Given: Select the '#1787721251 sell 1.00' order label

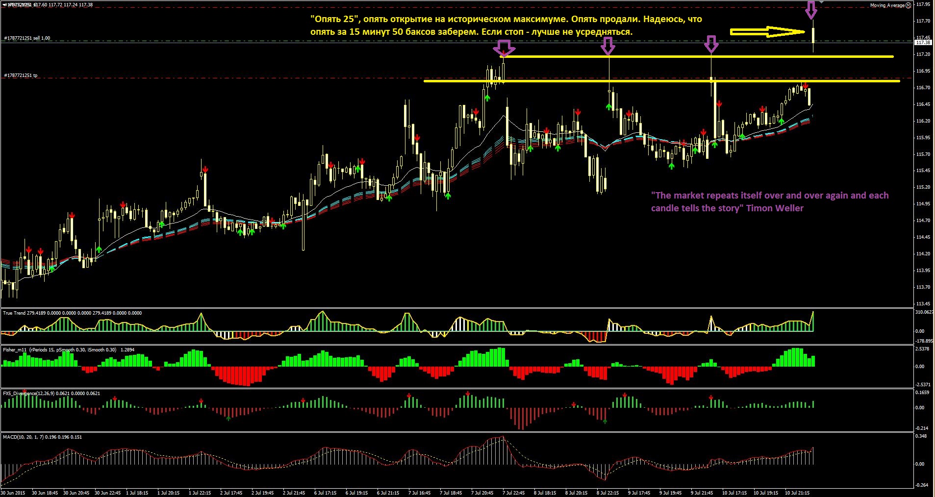Looking at the screenshot, I should (27, 38).
